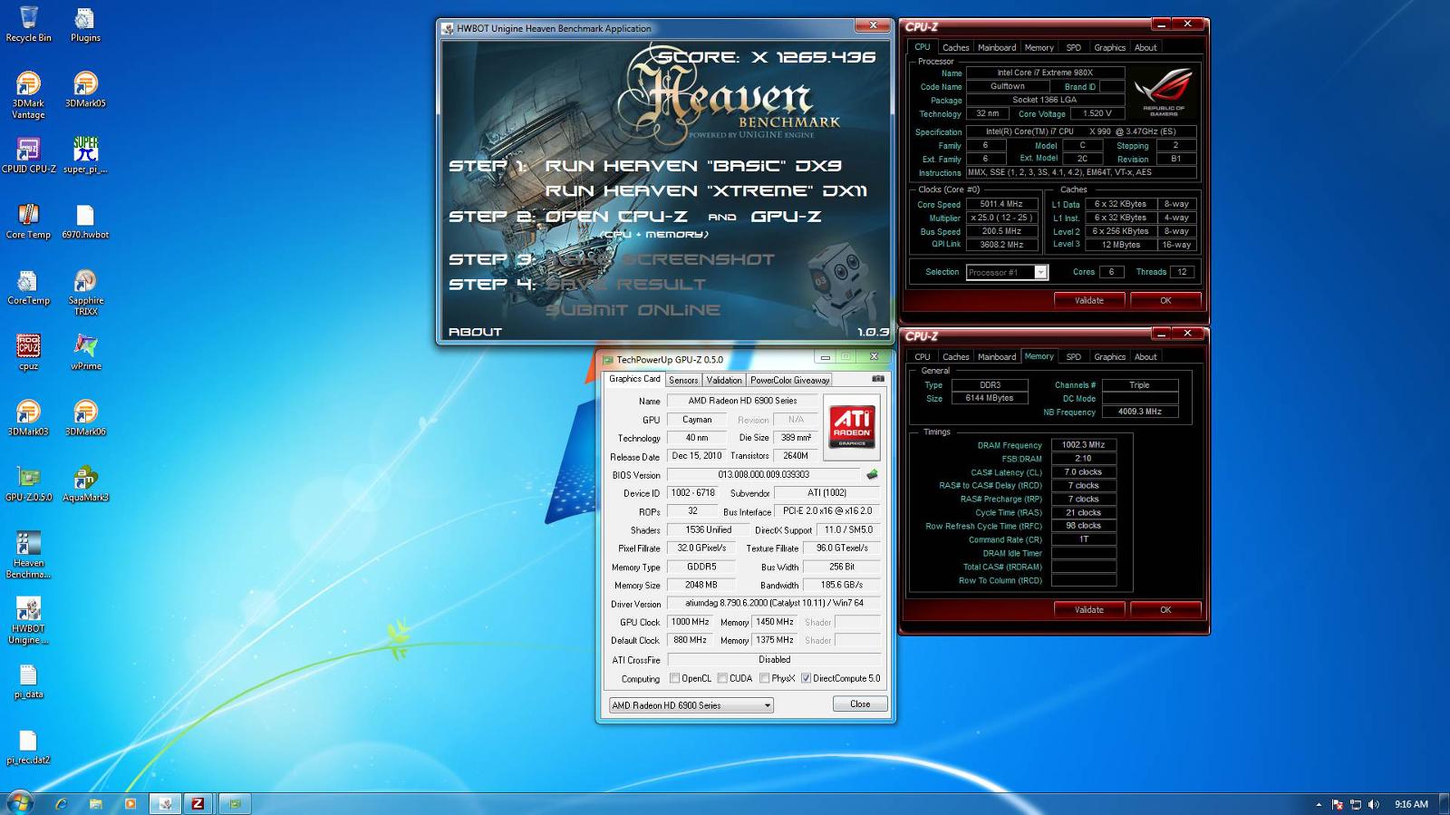Click Validate in lower CPU-Z Memory window

tap(1088, 609)
